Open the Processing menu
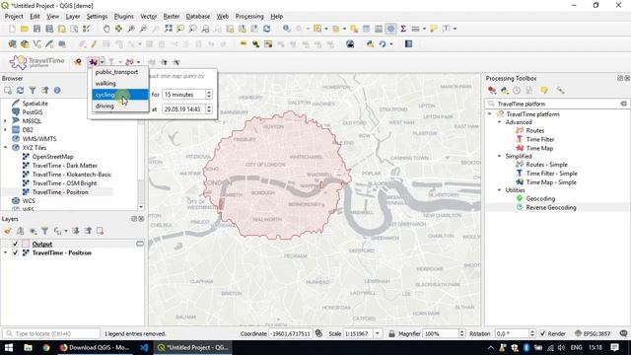The width and height of the screenshot is (631, 355). pos(249,16)
